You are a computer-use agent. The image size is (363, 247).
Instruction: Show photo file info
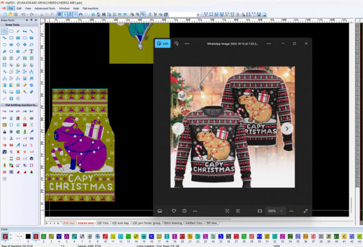(185, 211)
